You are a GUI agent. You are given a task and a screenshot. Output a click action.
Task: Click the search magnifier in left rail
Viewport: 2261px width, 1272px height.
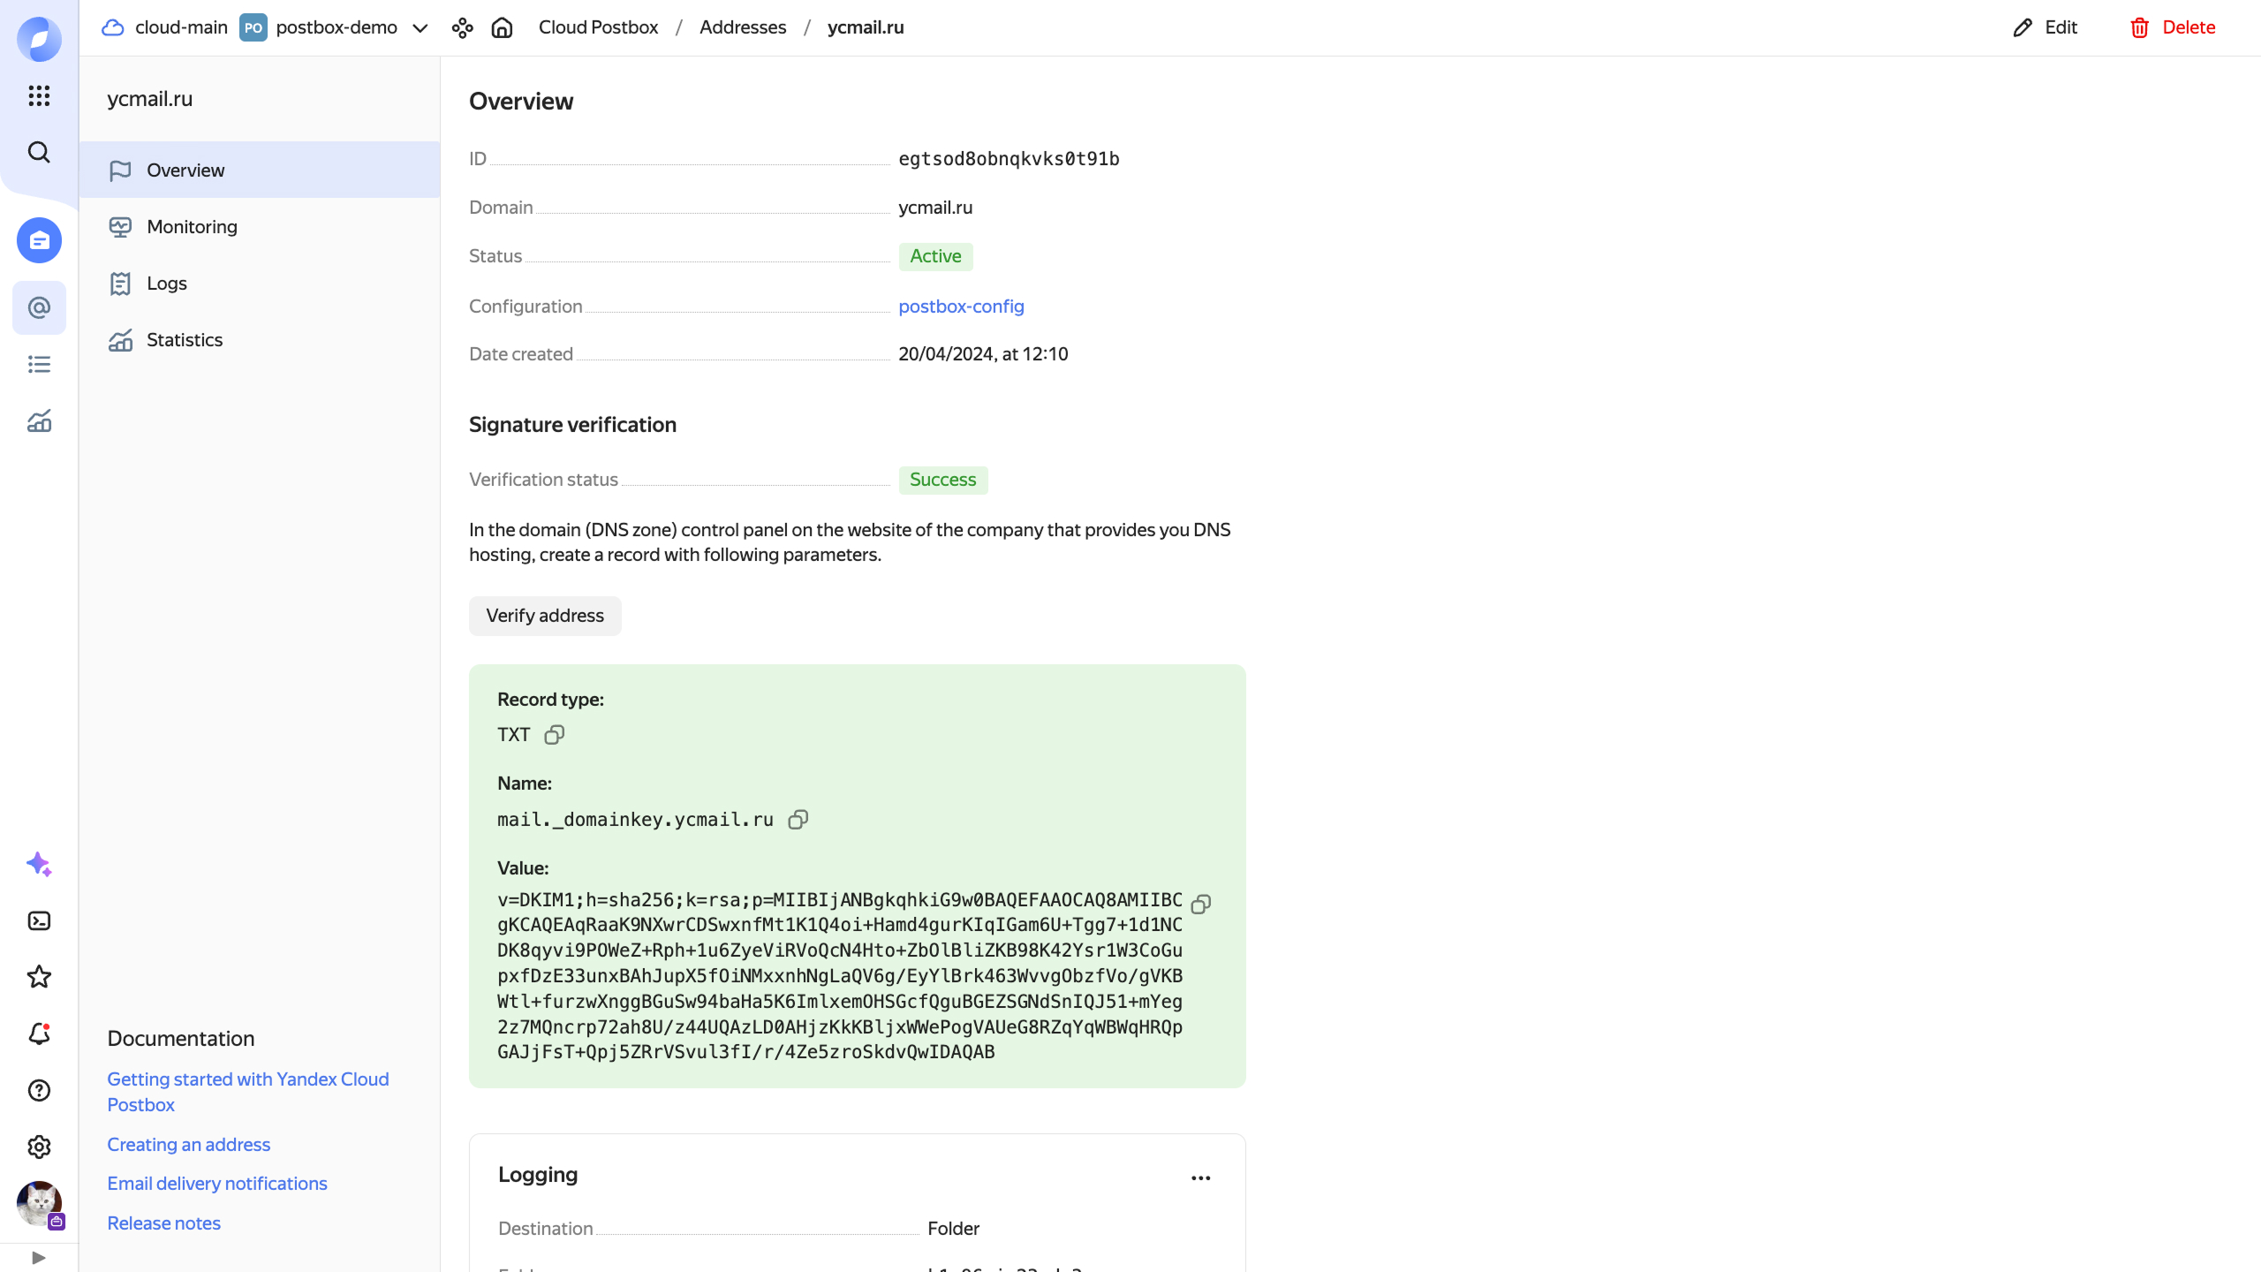click(39, 152)
